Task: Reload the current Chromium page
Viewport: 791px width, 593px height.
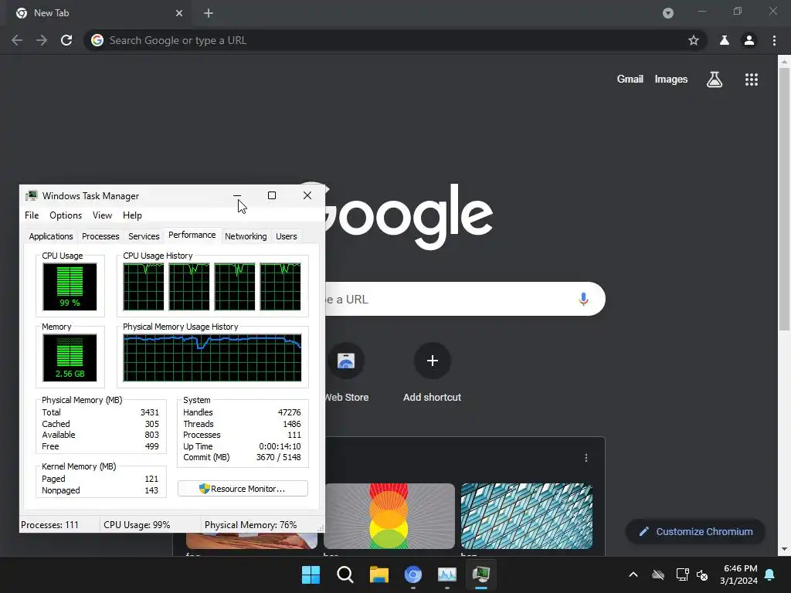Action: [66, 40]
